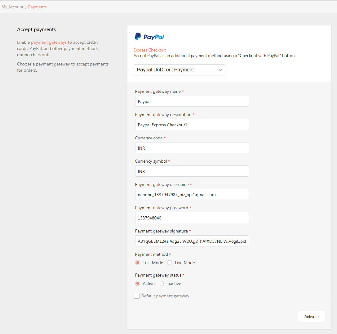Screen dimensions: 337x334
Task: Edit the Payment gateway username field
Action: pyautogui.click(x=192, y=194)
